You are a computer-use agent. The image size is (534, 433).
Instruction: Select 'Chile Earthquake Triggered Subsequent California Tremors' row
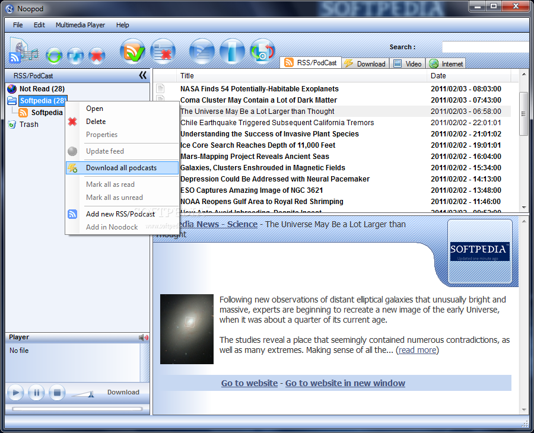coord(277,123)
